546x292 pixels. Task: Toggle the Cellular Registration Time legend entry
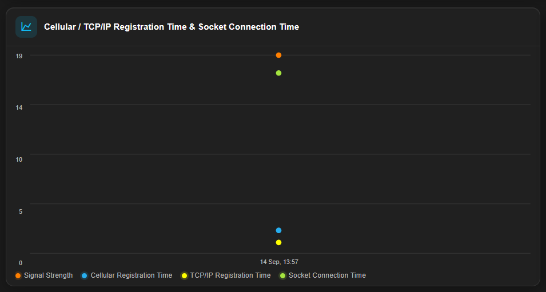pyautogui.click(x=126, y=275)
